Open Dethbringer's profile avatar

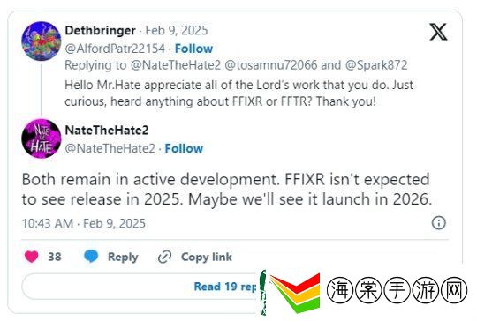[42, 41]
